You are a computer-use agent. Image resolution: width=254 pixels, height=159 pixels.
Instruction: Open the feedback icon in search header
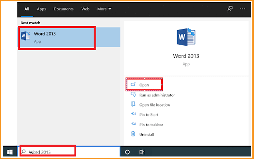click(x=230, y=9)
